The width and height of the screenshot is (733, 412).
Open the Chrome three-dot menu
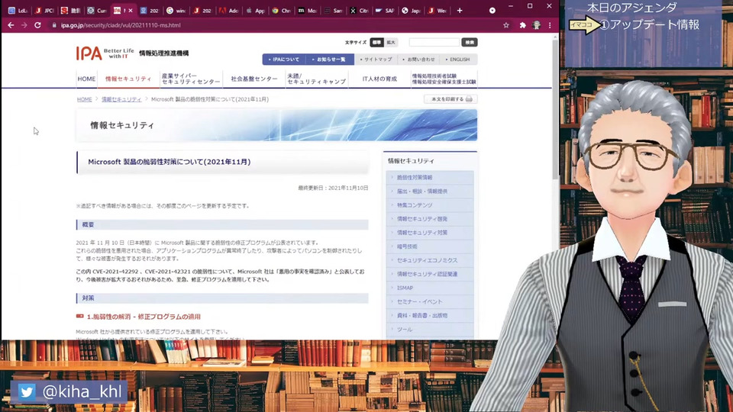pyautogui.click(x=550, y=25)
